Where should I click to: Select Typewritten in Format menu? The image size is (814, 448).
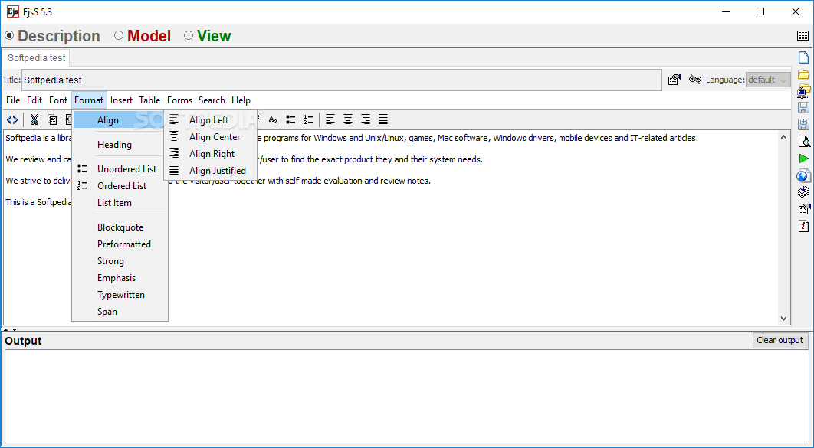coord(120,295)
